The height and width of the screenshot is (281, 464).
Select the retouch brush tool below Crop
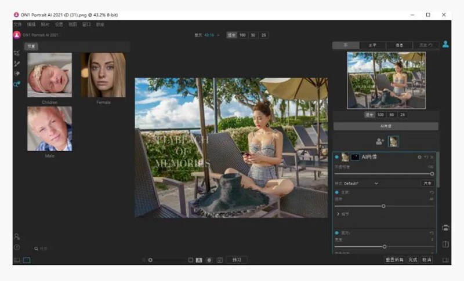coord(17,64)
